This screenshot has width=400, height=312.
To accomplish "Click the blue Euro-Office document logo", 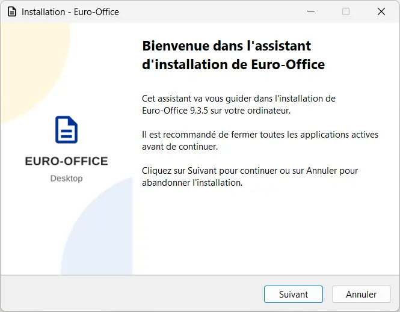I will tap(66, 129).
